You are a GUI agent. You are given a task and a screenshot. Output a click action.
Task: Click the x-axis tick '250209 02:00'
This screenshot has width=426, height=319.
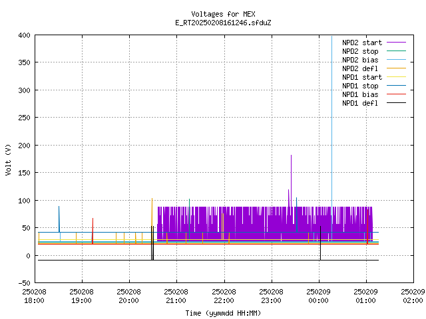click(413, 296)
